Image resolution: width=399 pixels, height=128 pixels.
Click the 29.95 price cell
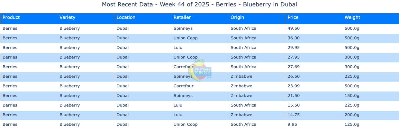pyautogui.click(x=294, y=48)
